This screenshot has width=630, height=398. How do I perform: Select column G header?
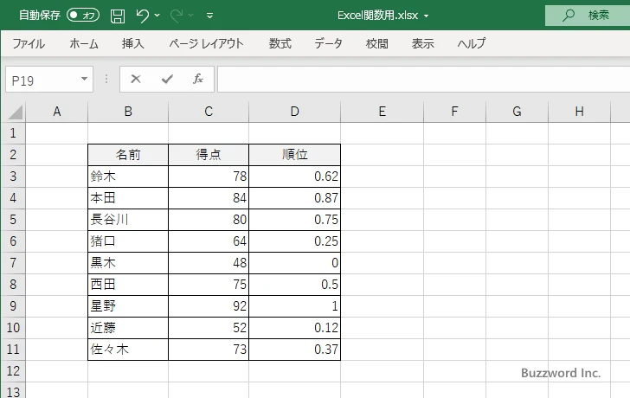point(517,112)
